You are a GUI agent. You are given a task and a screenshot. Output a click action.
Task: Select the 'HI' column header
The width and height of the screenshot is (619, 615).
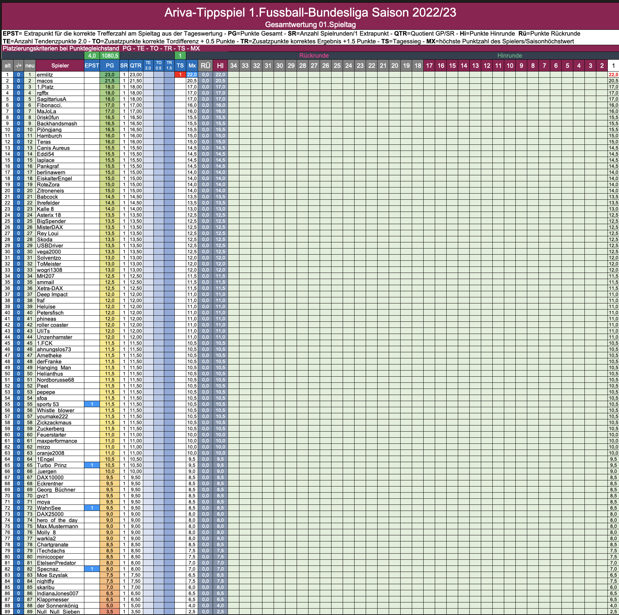coord(220,65)
